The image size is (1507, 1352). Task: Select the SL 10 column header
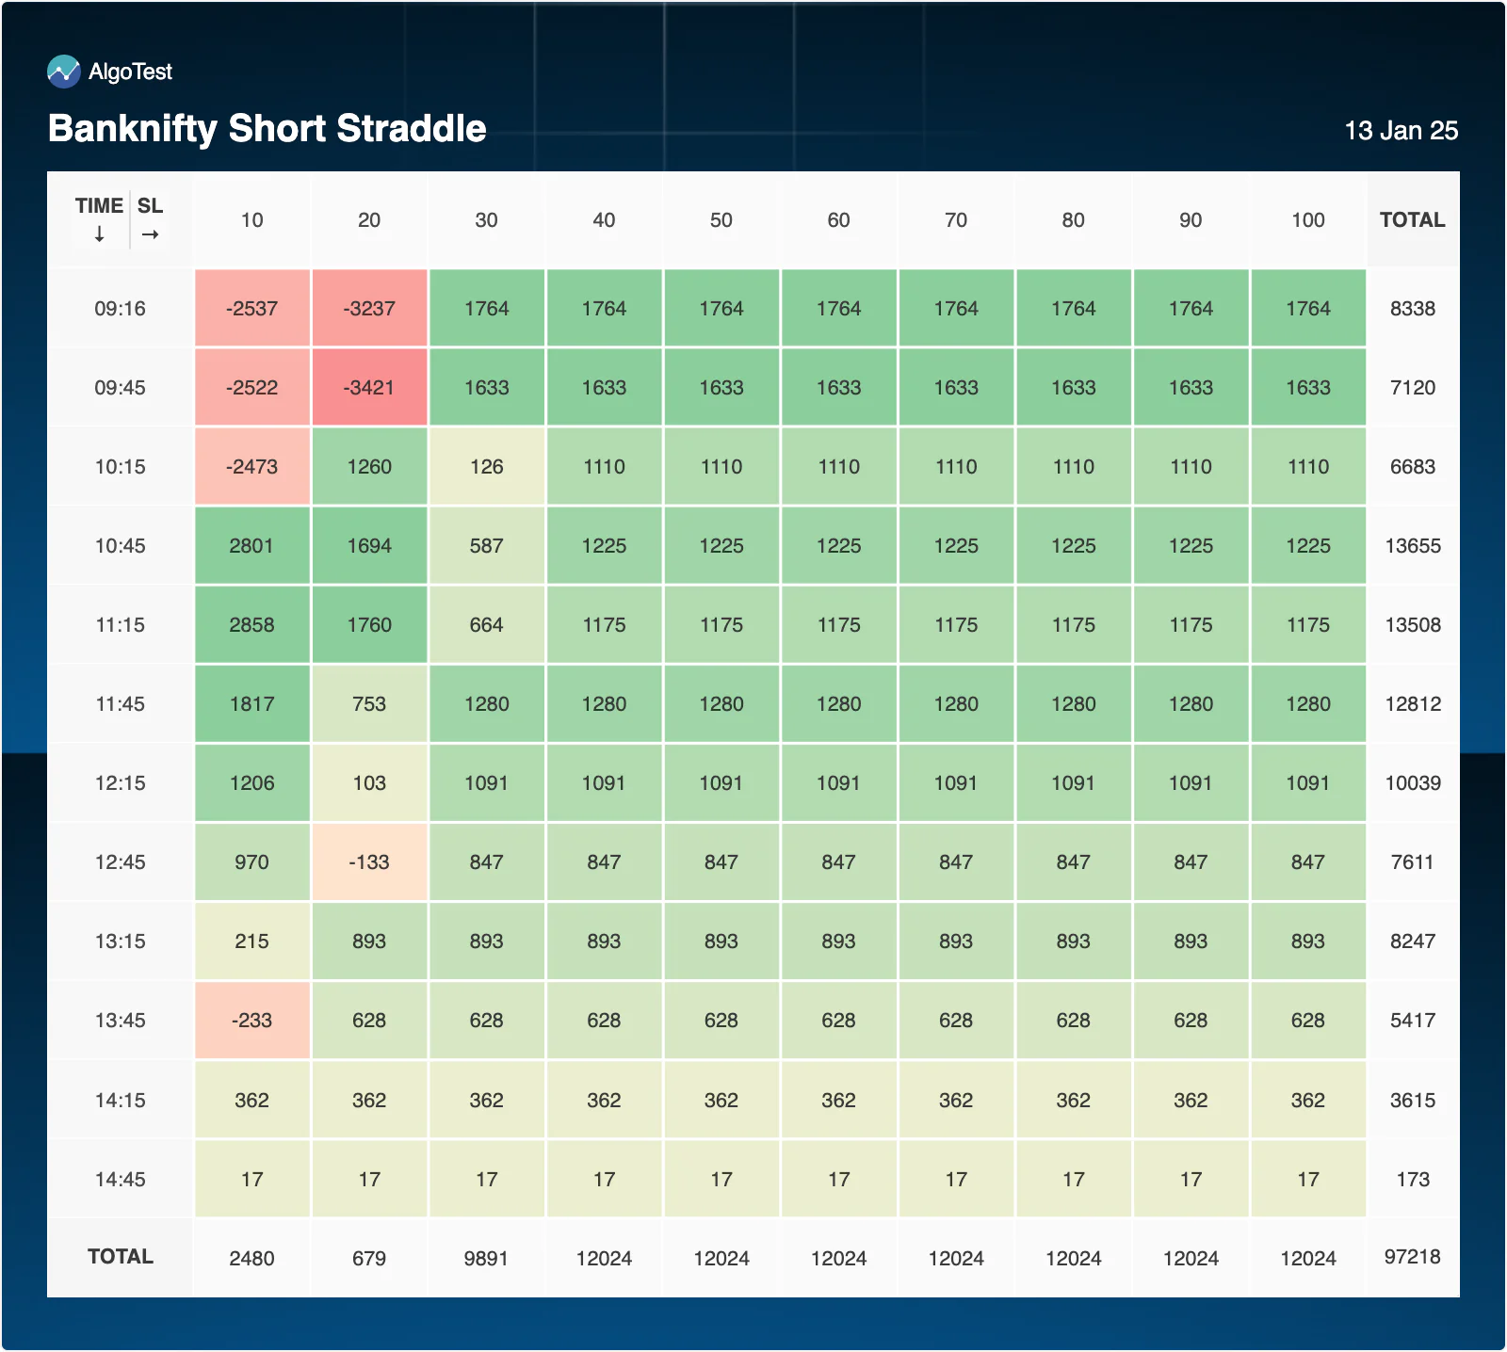[x=251, y=219]
